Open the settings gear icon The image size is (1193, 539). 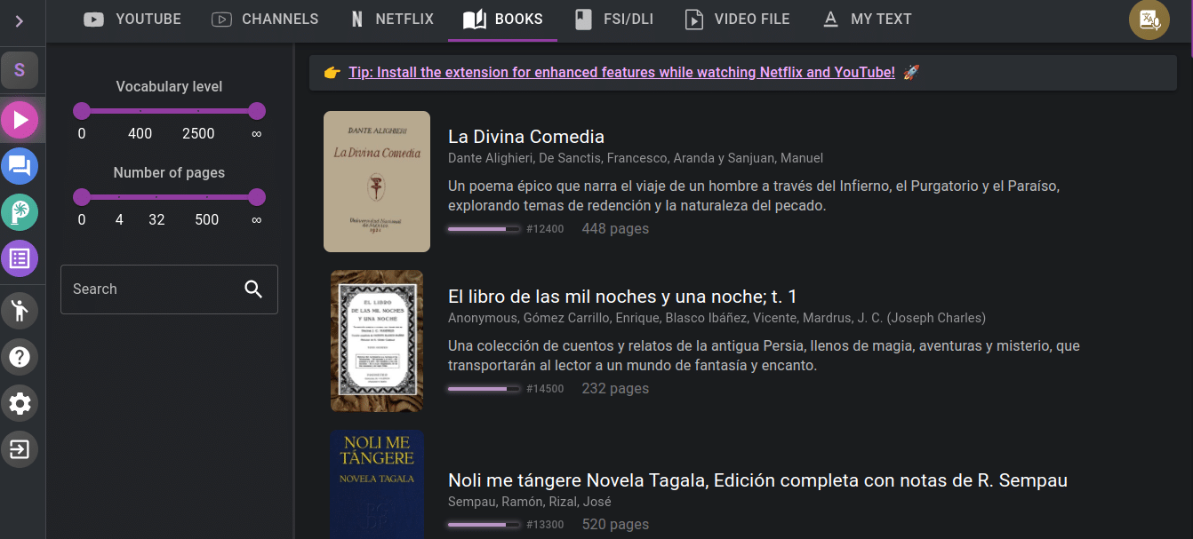tap(20, 404)
